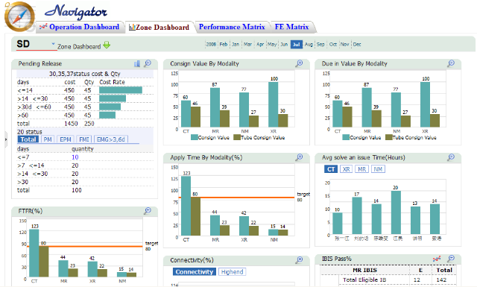Zoom the Apply Time By Modality panel
477x287 pixels.
(x=300, y=157)
